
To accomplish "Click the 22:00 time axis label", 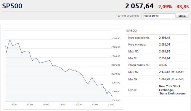I will coord(111,104).
